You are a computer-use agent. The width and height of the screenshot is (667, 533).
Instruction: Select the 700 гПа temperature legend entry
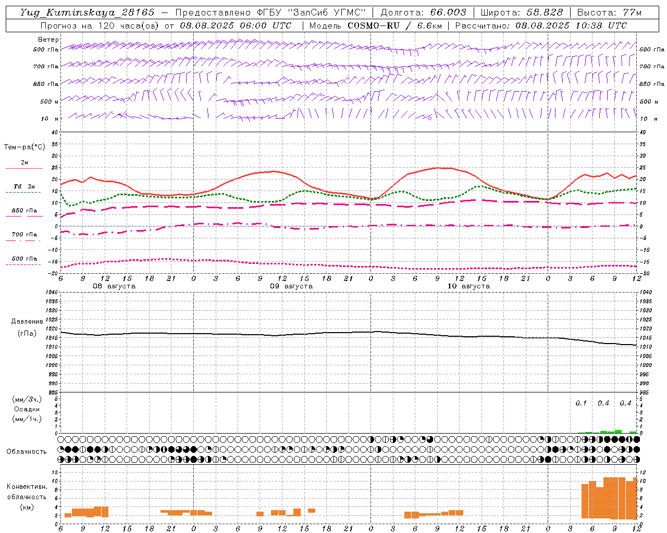(24, 234)
